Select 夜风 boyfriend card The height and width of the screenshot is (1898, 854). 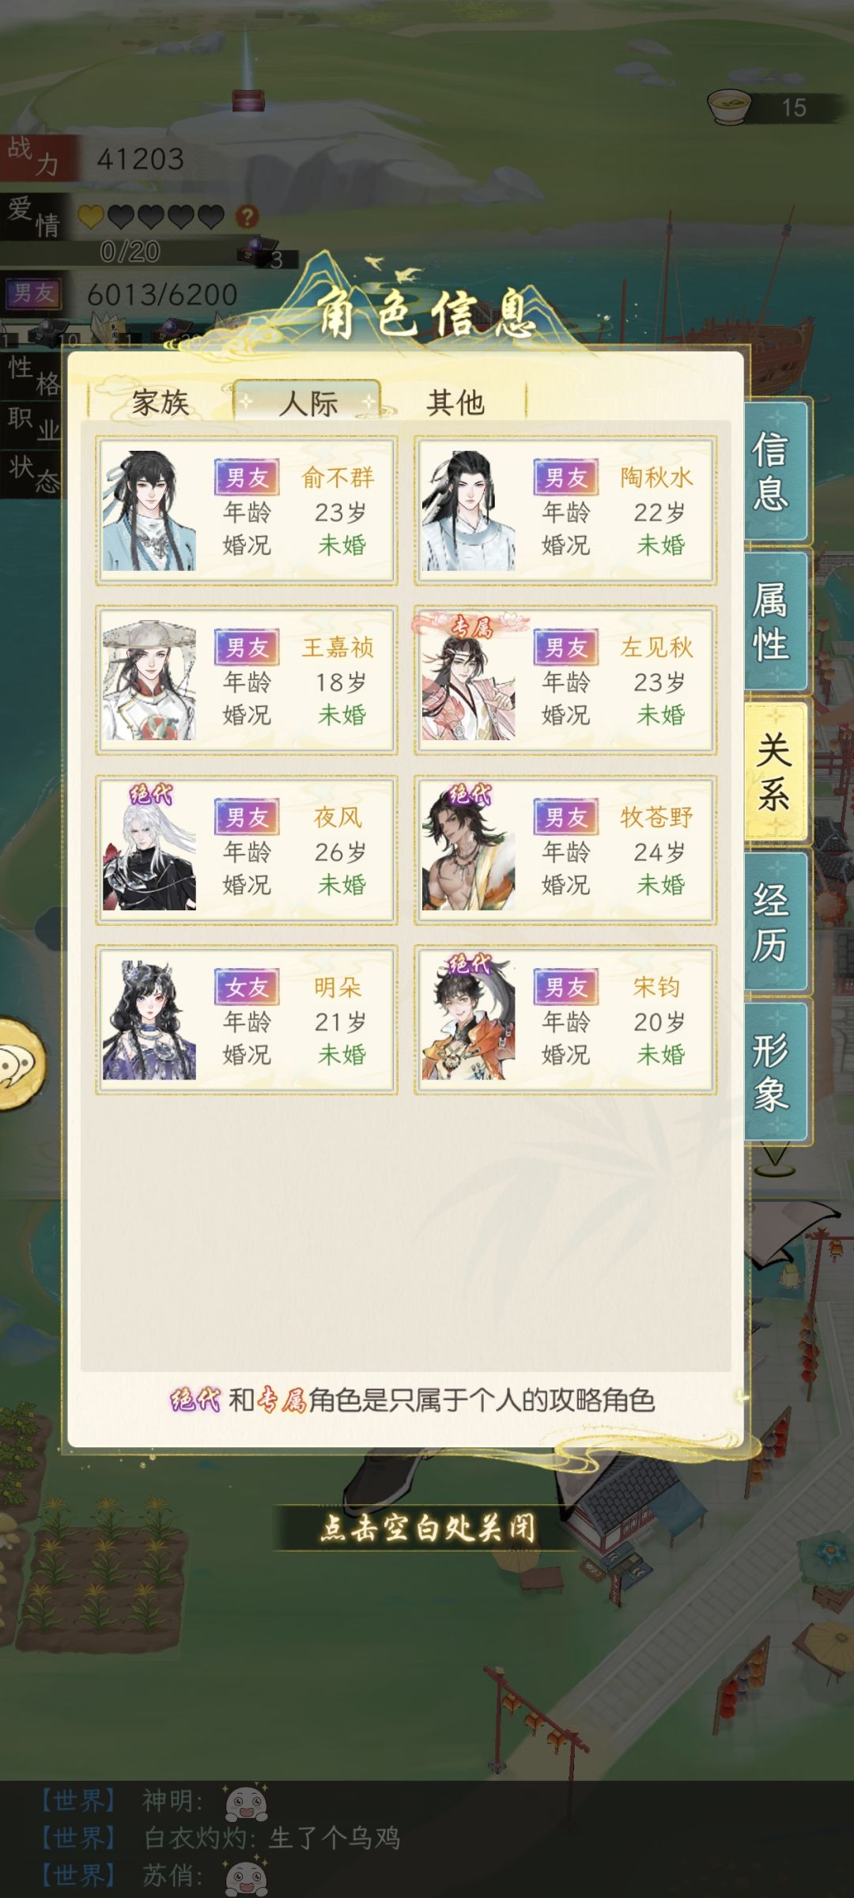tap(247, 850)
